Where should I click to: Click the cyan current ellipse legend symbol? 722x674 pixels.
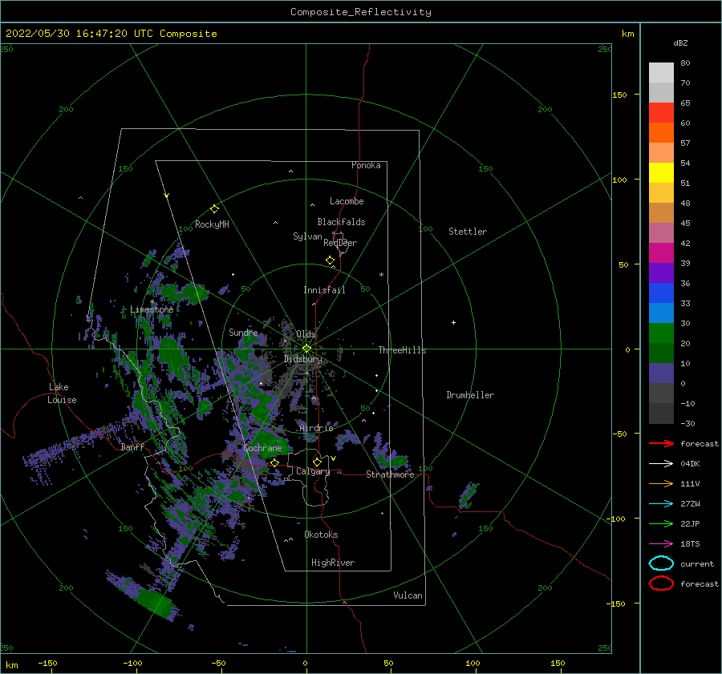coord(661,563)
